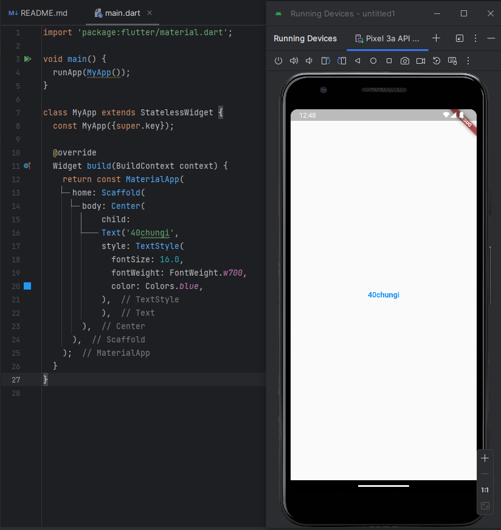Click the closing brace on line 27
The width and height of the screenshot is (501, 530).
pyautogui.click(x=46, y=379)
